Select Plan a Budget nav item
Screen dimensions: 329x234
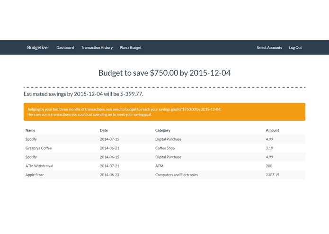[131, 48]
